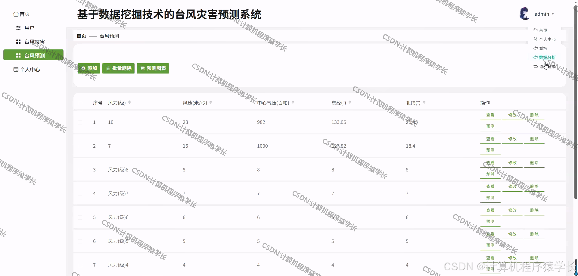Choose 退出登录 from the admin dropdown
Viewport: 578px width, 276px height.
[x=547, y=67]
